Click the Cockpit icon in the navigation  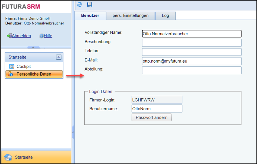(x=12, y=66)
